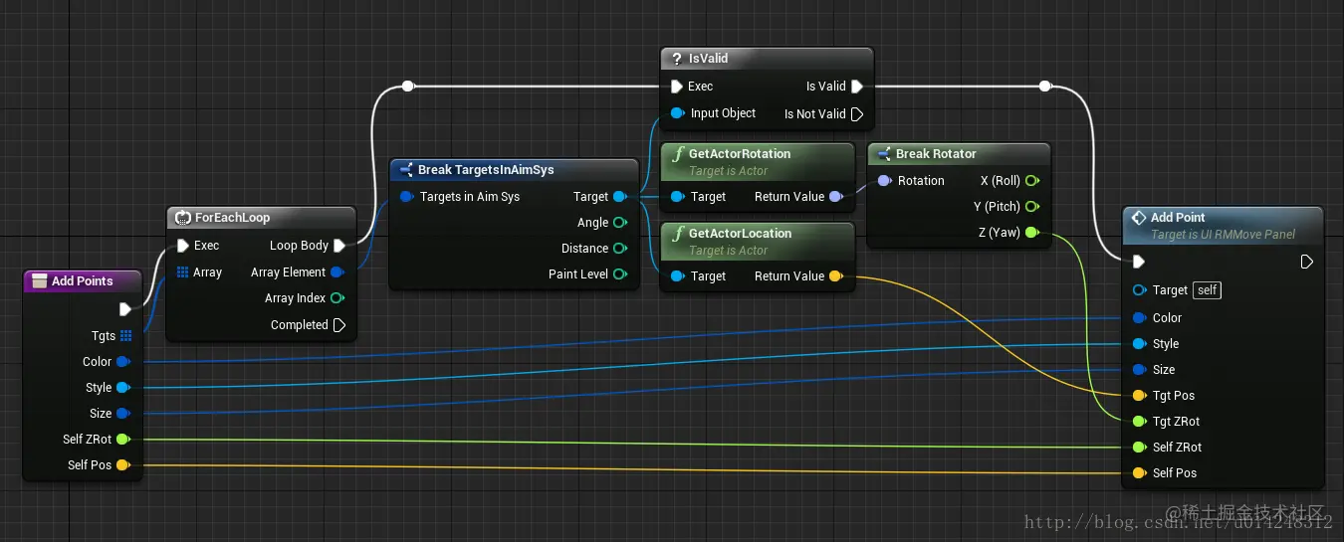Click the left reroute node on exec wire
The height and width of the screenshot is (542, 1344).
click(407, 87)
